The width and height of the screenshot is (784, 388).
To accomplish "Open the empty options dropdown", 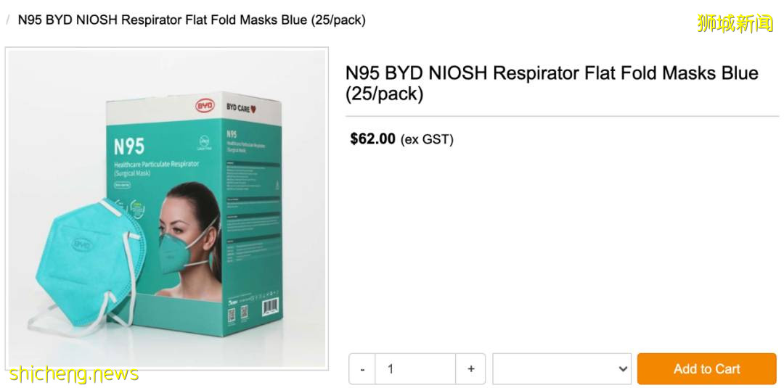I will coord(561,369).
